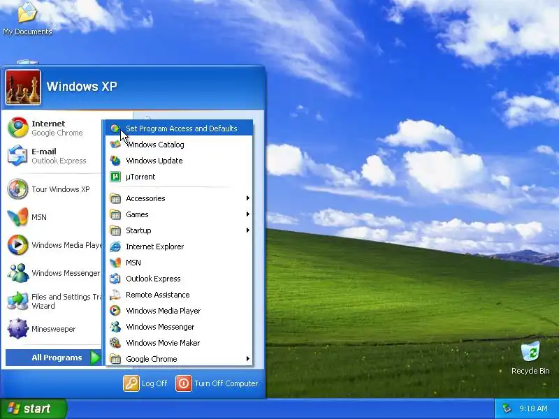Click the Log Off button
This screenshot has width=559, height=419.
tap(145, 383)
